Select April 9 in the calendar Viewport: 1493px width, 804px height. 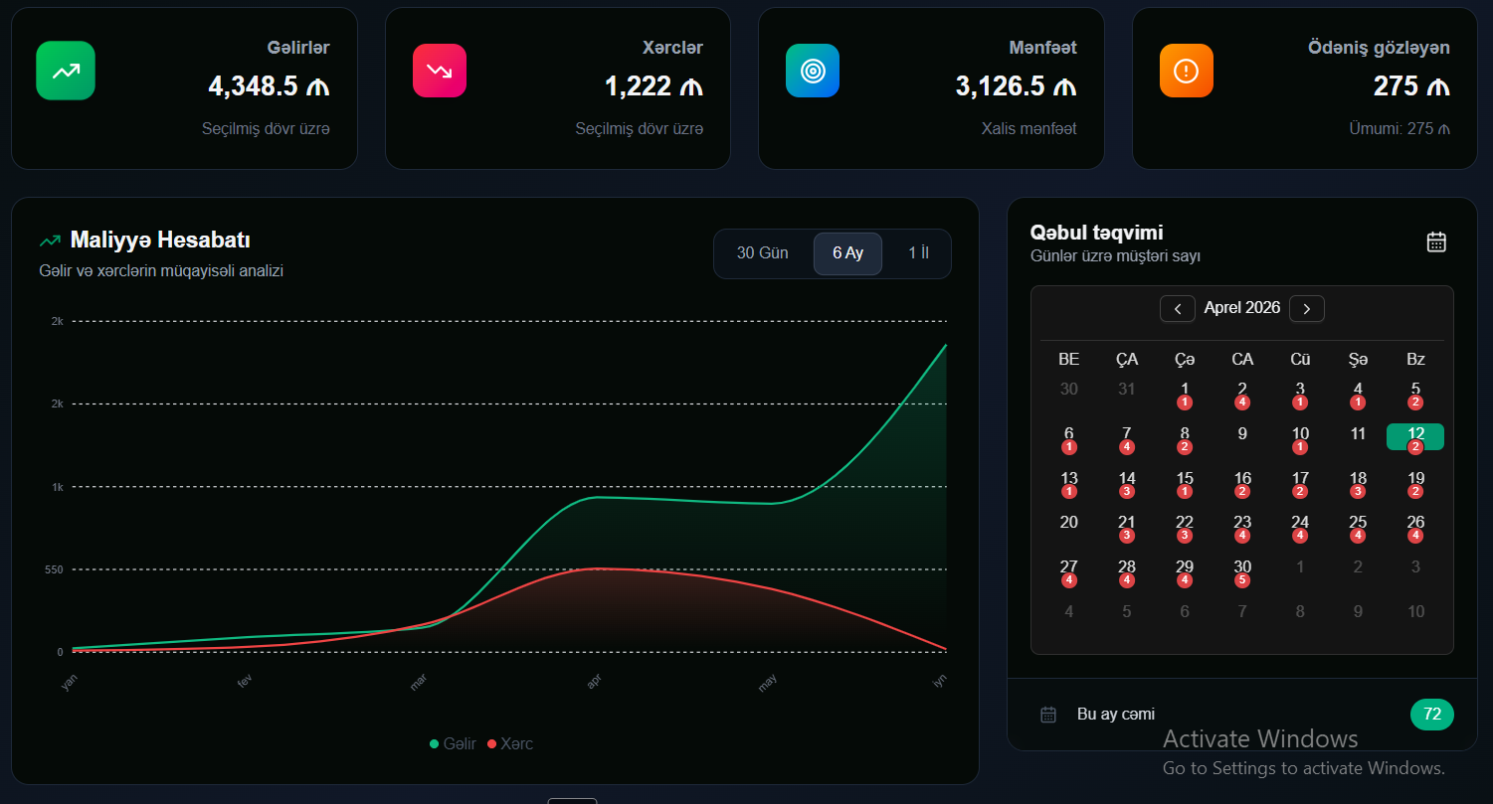(1242, 434)
